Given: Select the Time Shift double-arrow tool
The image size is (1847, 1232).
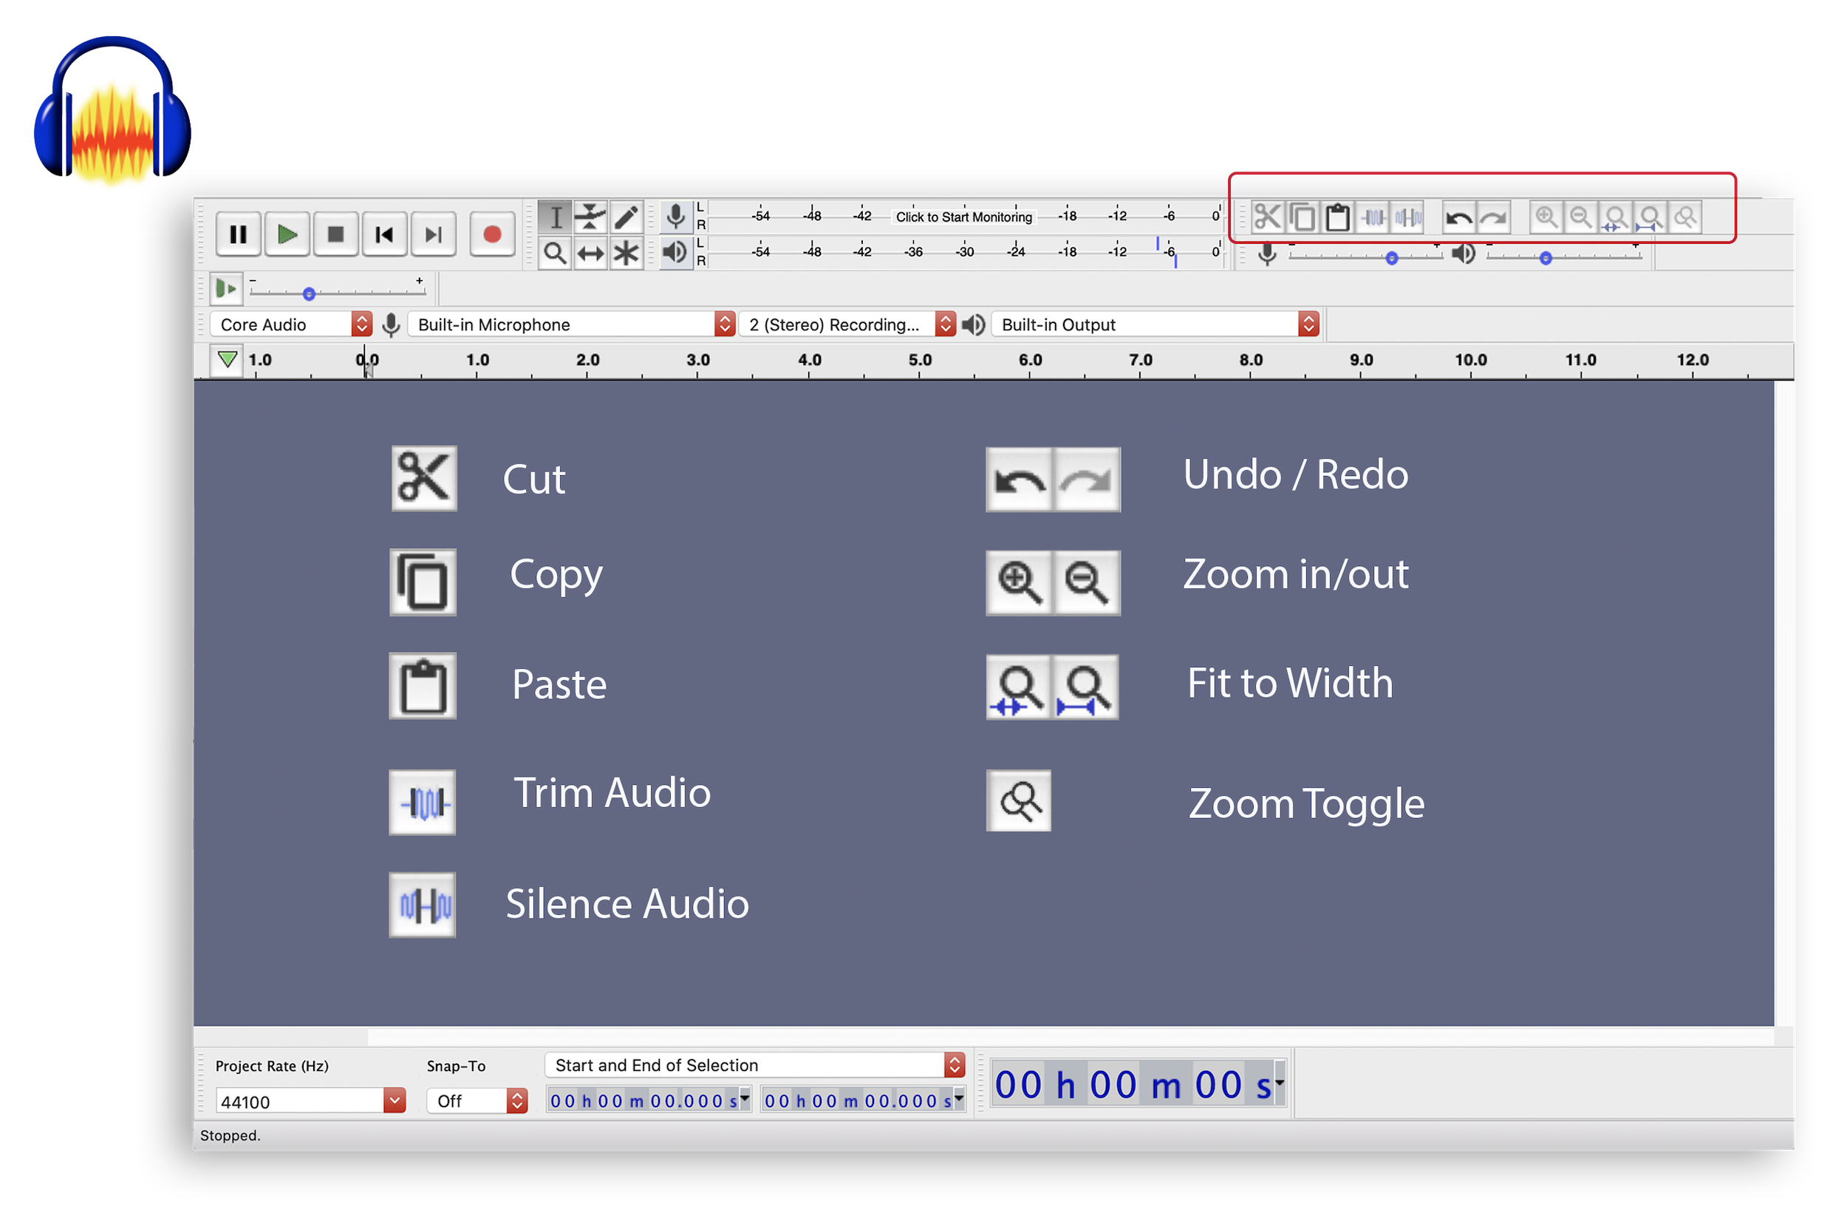Looking at the screenshot, I should click(x=590, y=253).
